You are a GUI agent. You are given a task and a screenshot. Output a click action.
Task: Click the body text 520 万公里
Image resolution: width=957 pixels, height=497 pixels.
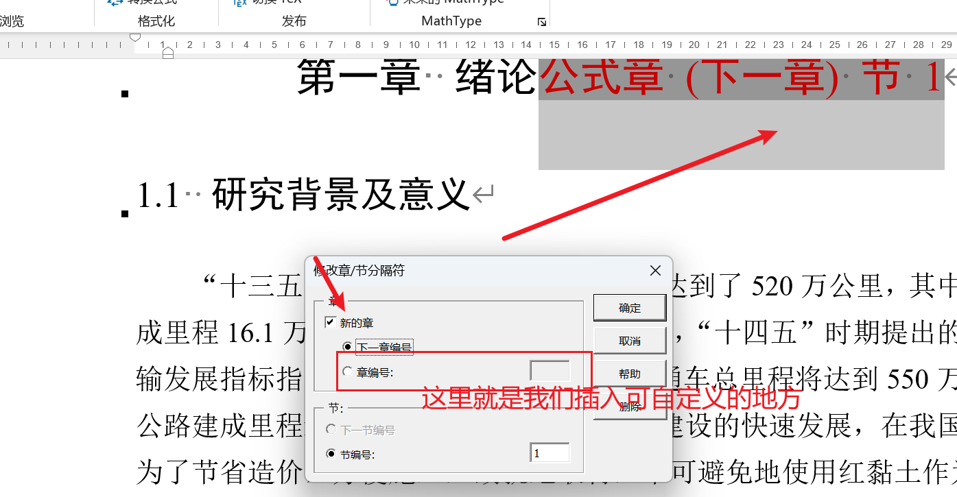817,287
